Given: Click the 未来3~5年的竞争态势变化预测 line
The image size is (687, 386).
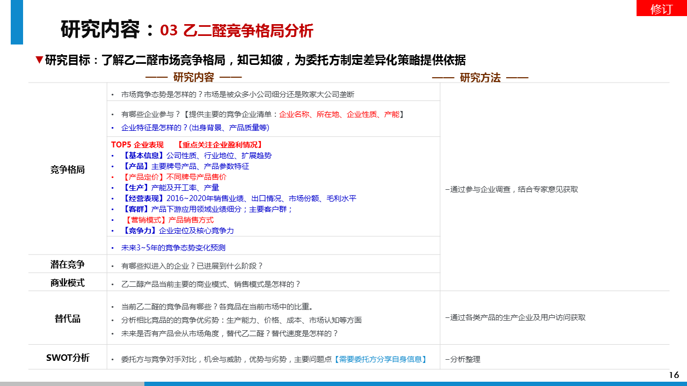Looking at the screenshot, I should click(173, 248).
